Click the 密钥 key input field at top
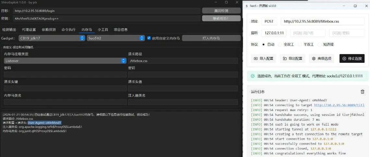The height and width of the screenshot is (157, 370). coord(106,18)
